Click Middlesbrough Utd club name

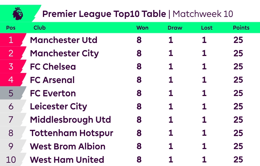pyautogui.click(x=71, y=120)
